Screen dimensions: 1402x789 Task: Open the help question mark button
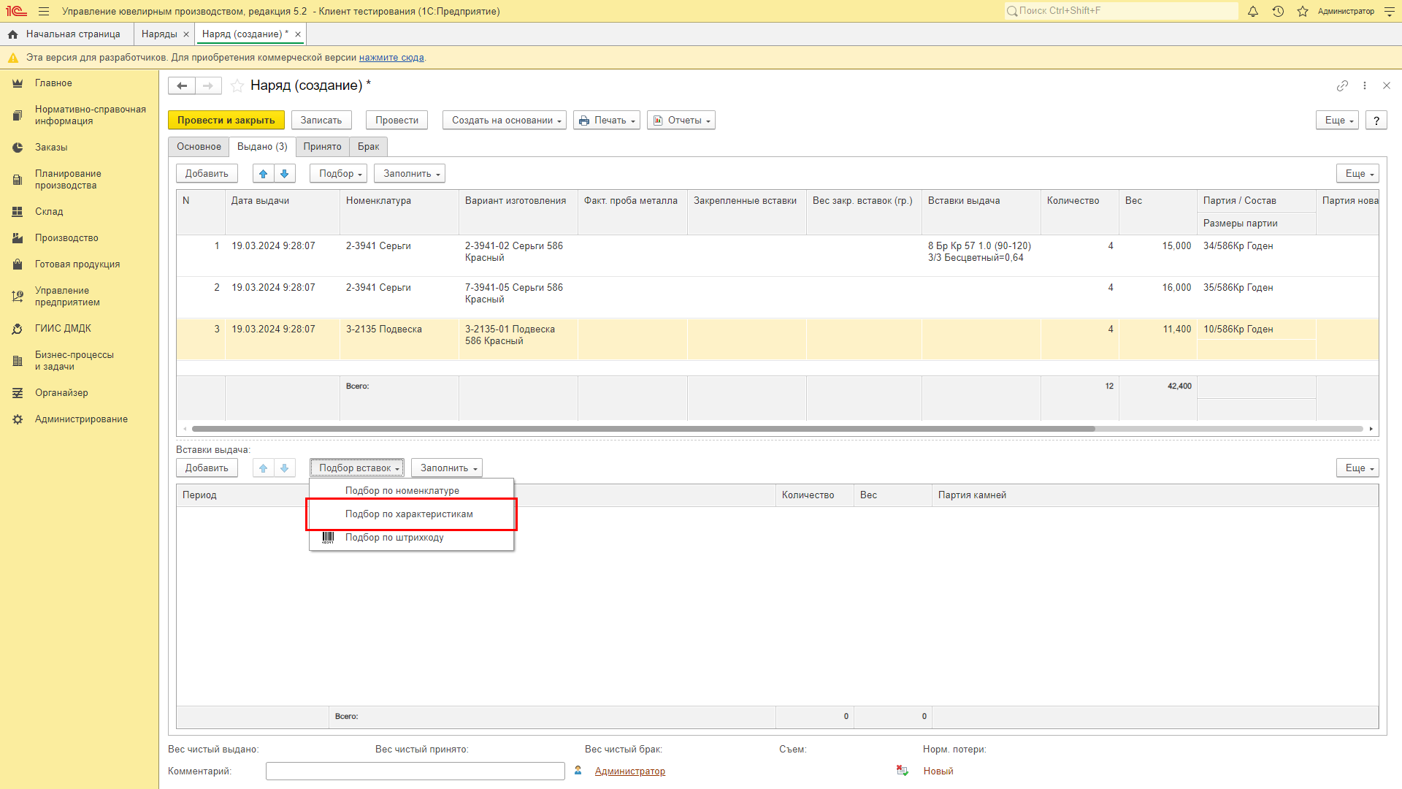(1376, 121)
